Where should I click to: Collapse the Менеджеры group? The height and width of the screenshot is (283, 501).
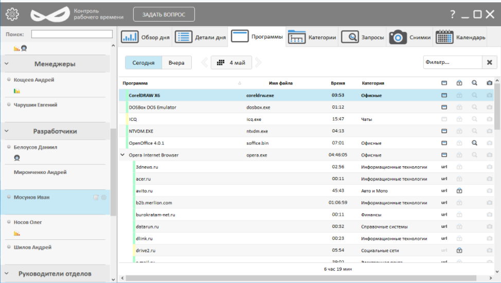click(x=7, y=64)
